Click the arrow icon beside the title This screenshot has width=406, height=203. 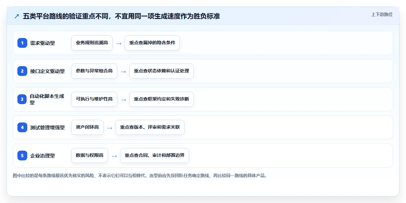(16, 16)
